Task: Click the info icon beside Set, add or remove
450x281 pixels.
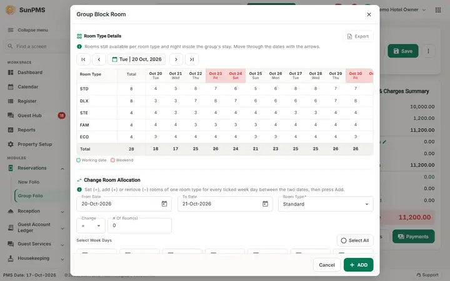Action: coord(79,190)
